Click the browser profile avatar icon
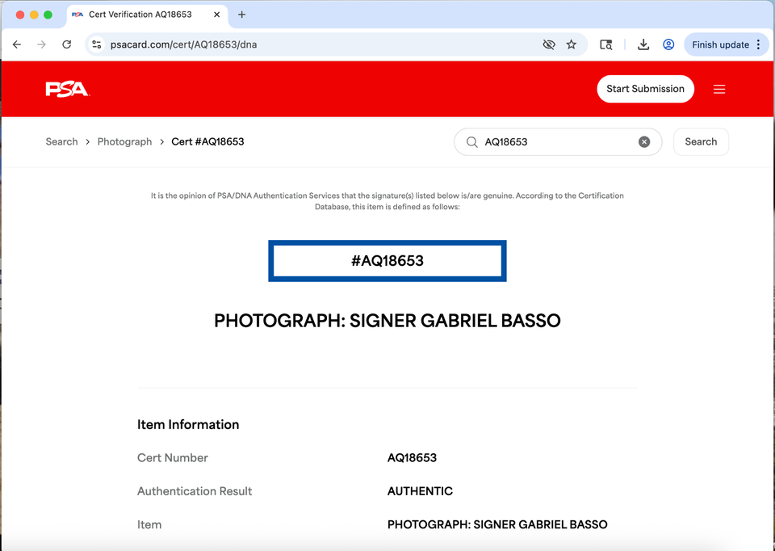775x551 pixels. click(668, 44)
